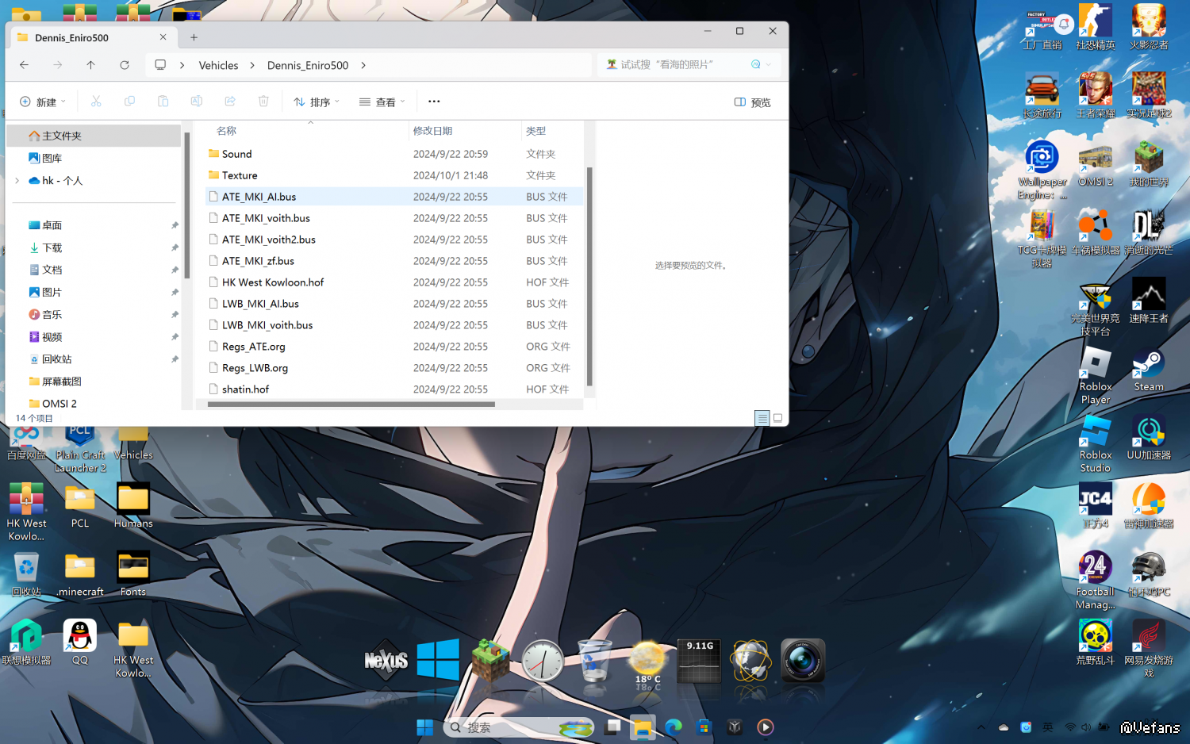This screenshot has height=744, width=1190.
Task: Toggle the 预览 preview pane button
Action: click(752, 102)
